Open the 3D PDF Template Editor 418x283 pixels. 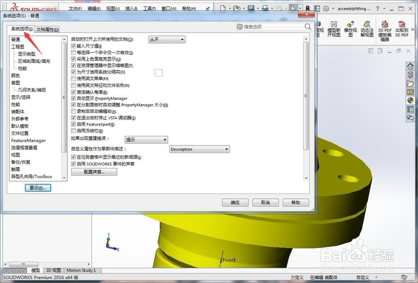[x=385, y=31]
